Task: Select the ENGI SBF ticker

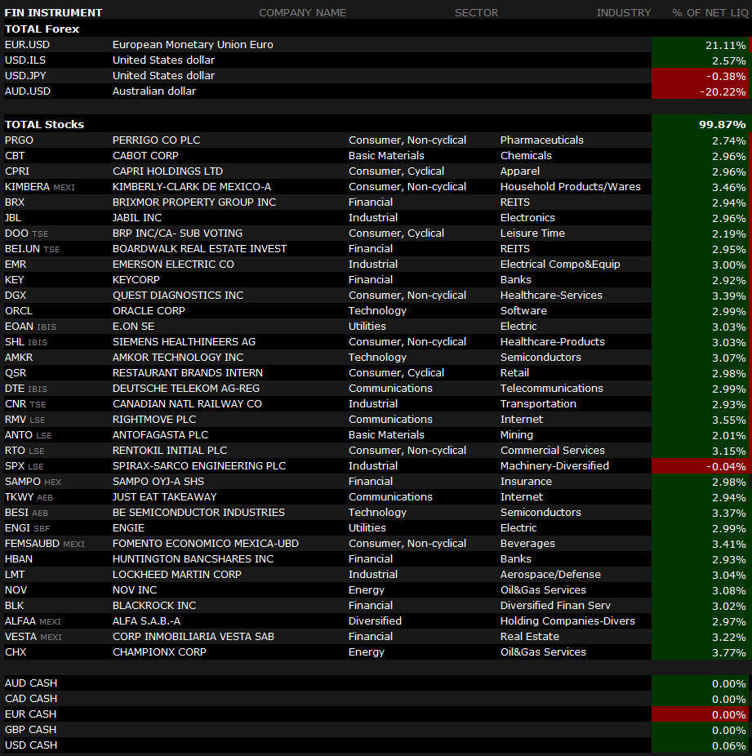Action: (27, 528)
